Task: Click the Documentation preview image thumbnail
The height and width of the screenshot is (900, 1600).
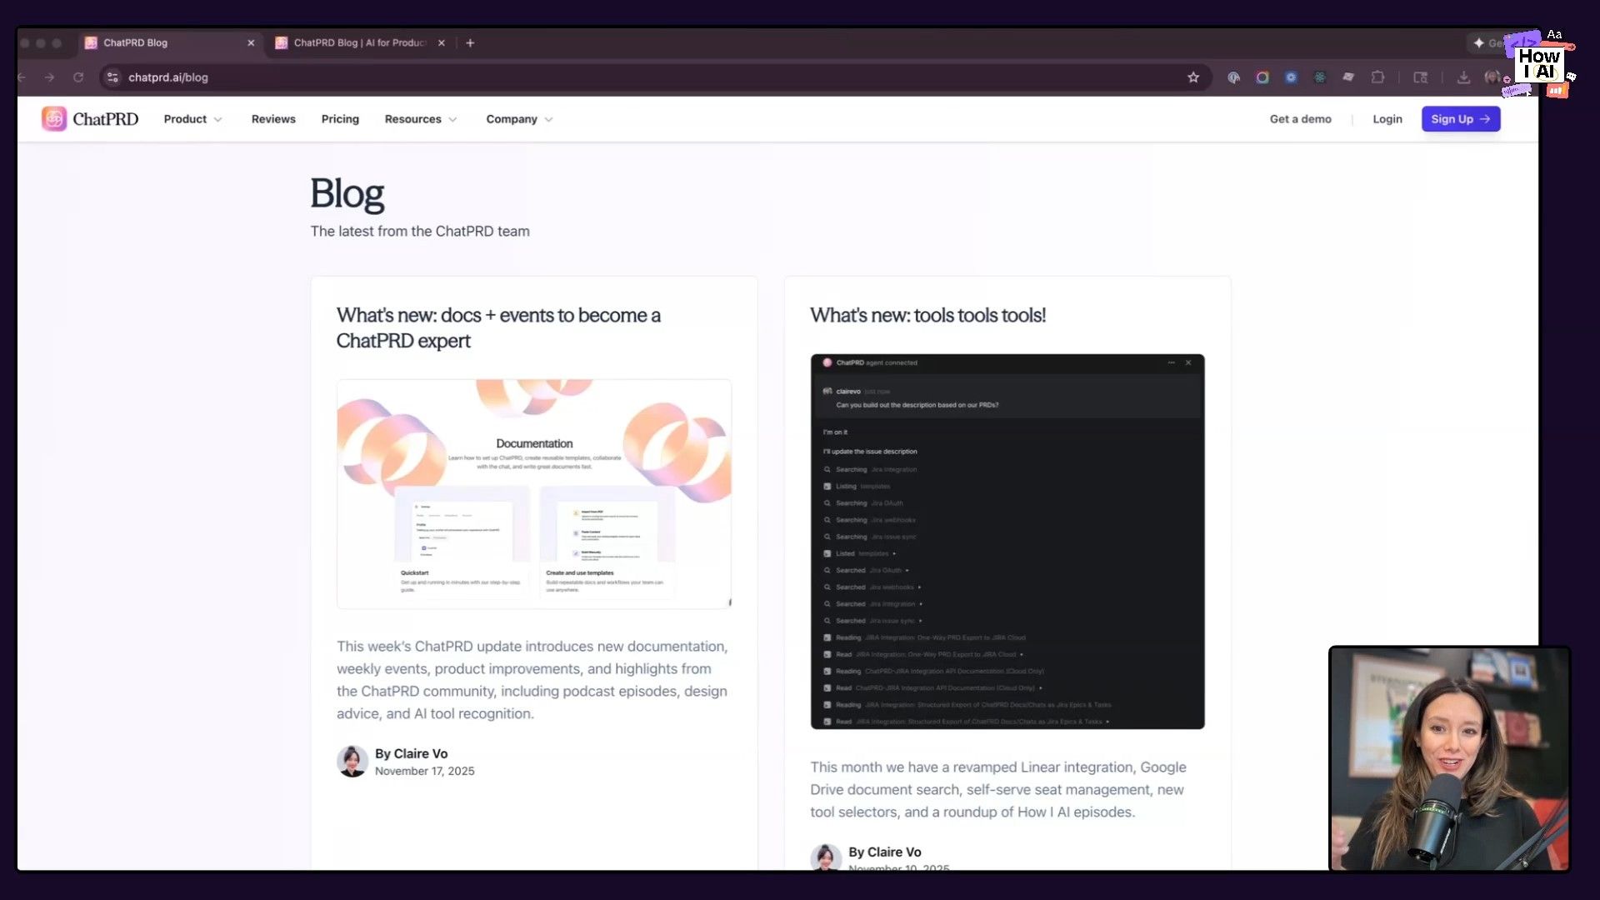Action: pyautogui.click(x=534, y=493)
